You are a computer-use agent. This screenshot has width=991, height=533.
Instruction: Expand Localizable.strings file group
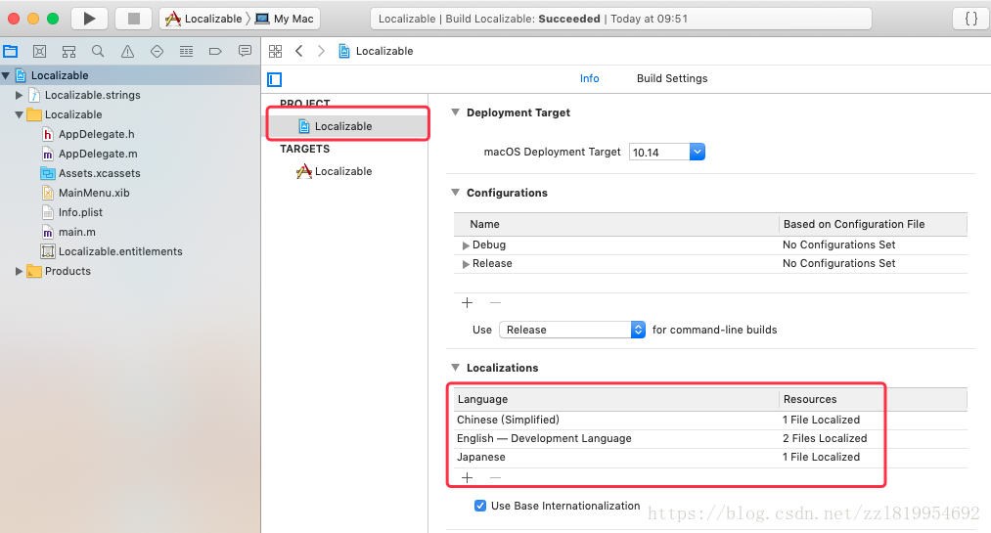click(x=19, y=96)
